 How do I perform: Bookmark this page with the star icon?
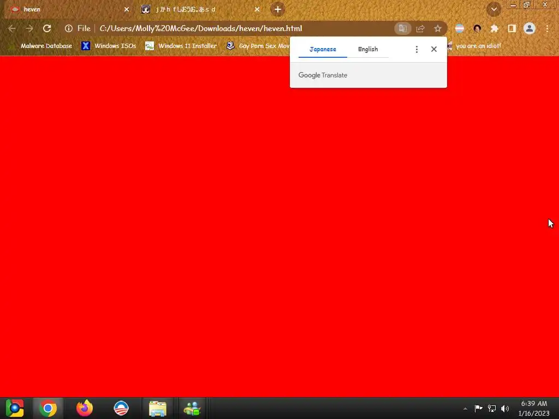[x=438, y=28]
